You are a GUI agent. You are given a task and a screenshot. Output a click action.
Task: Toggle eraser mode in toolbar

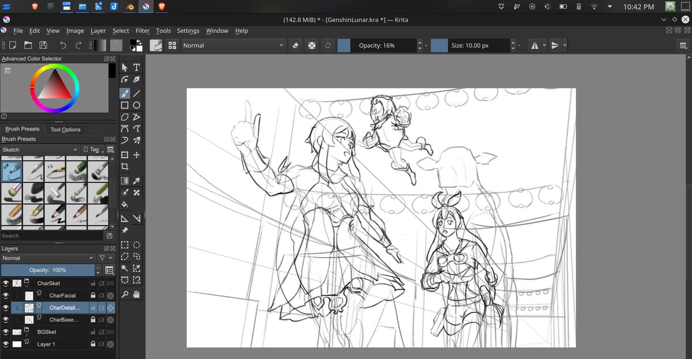[x=295, y=46]
